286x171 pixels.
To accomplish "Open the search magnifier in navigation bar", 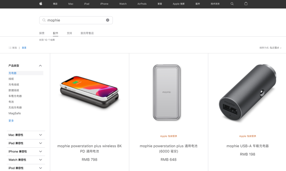I will [232, 4].
